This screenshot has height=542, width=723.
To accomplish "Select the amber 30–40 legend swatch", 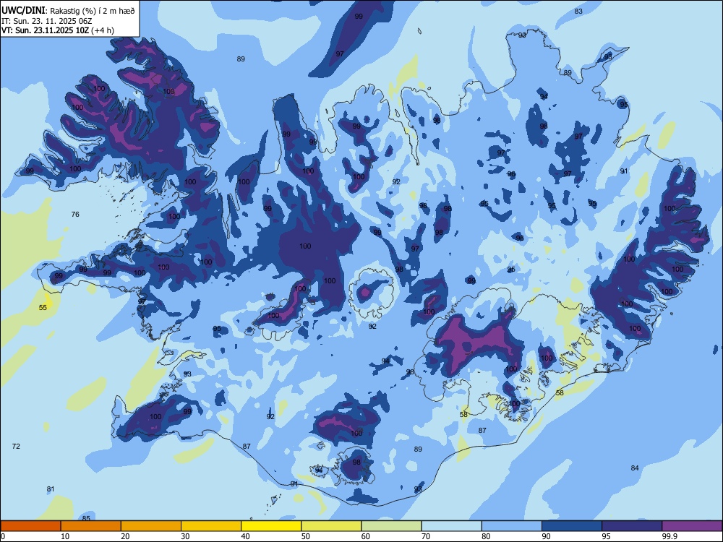I will pyautogui.click(x=211, y=526).
